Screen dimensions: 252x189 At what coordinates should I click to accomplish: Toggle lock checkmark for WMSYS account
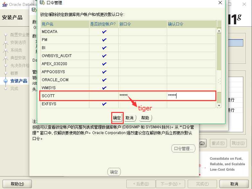[104, 88]
